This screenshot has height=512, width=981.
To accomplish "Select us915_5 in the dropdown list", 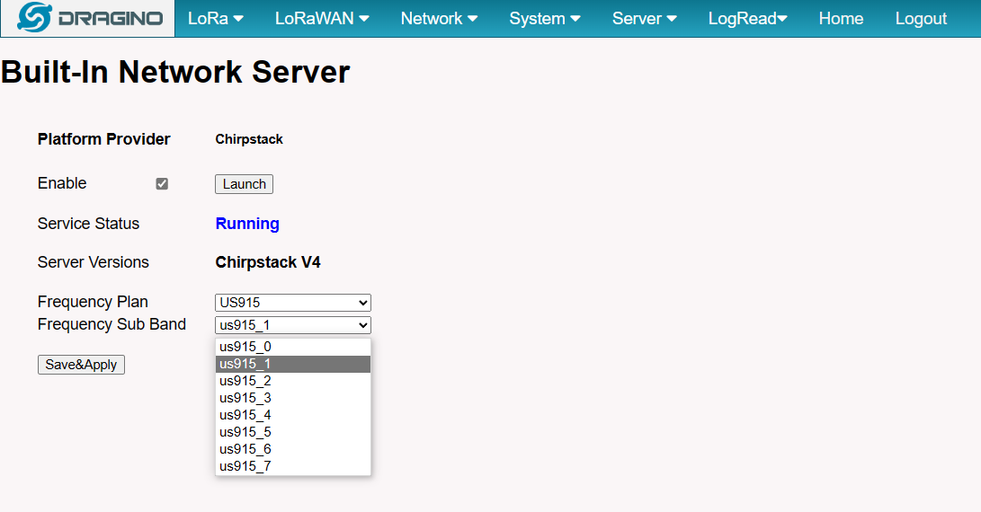I will [293, 432].
